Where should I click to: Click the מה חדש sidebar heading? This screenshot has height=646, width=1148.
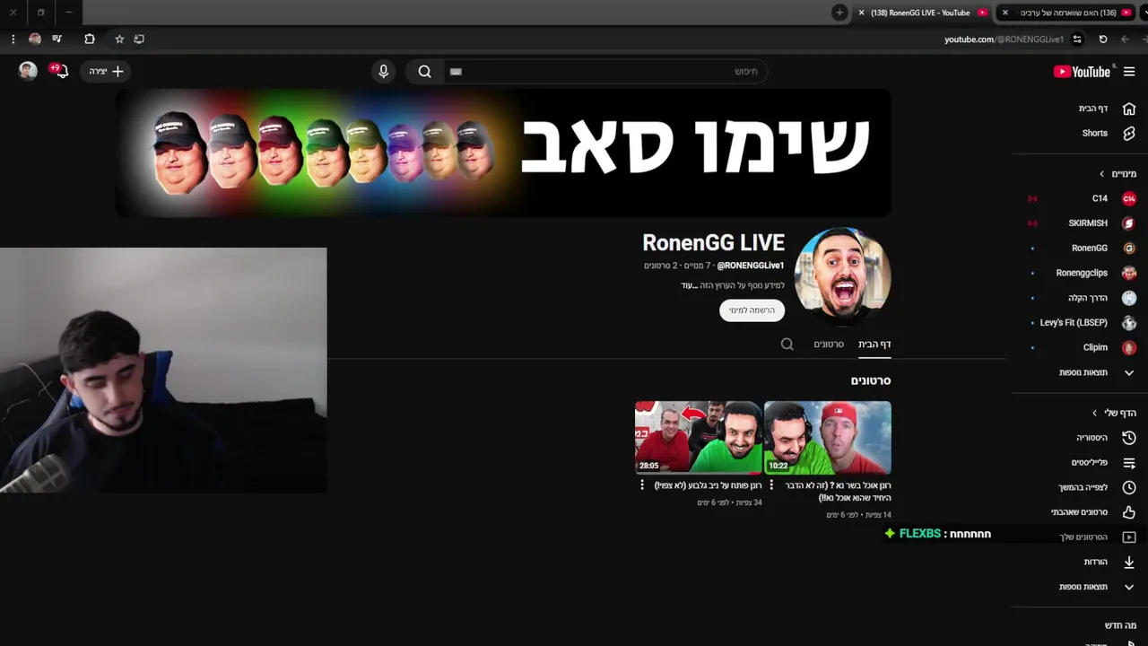tap(1120, 625)
